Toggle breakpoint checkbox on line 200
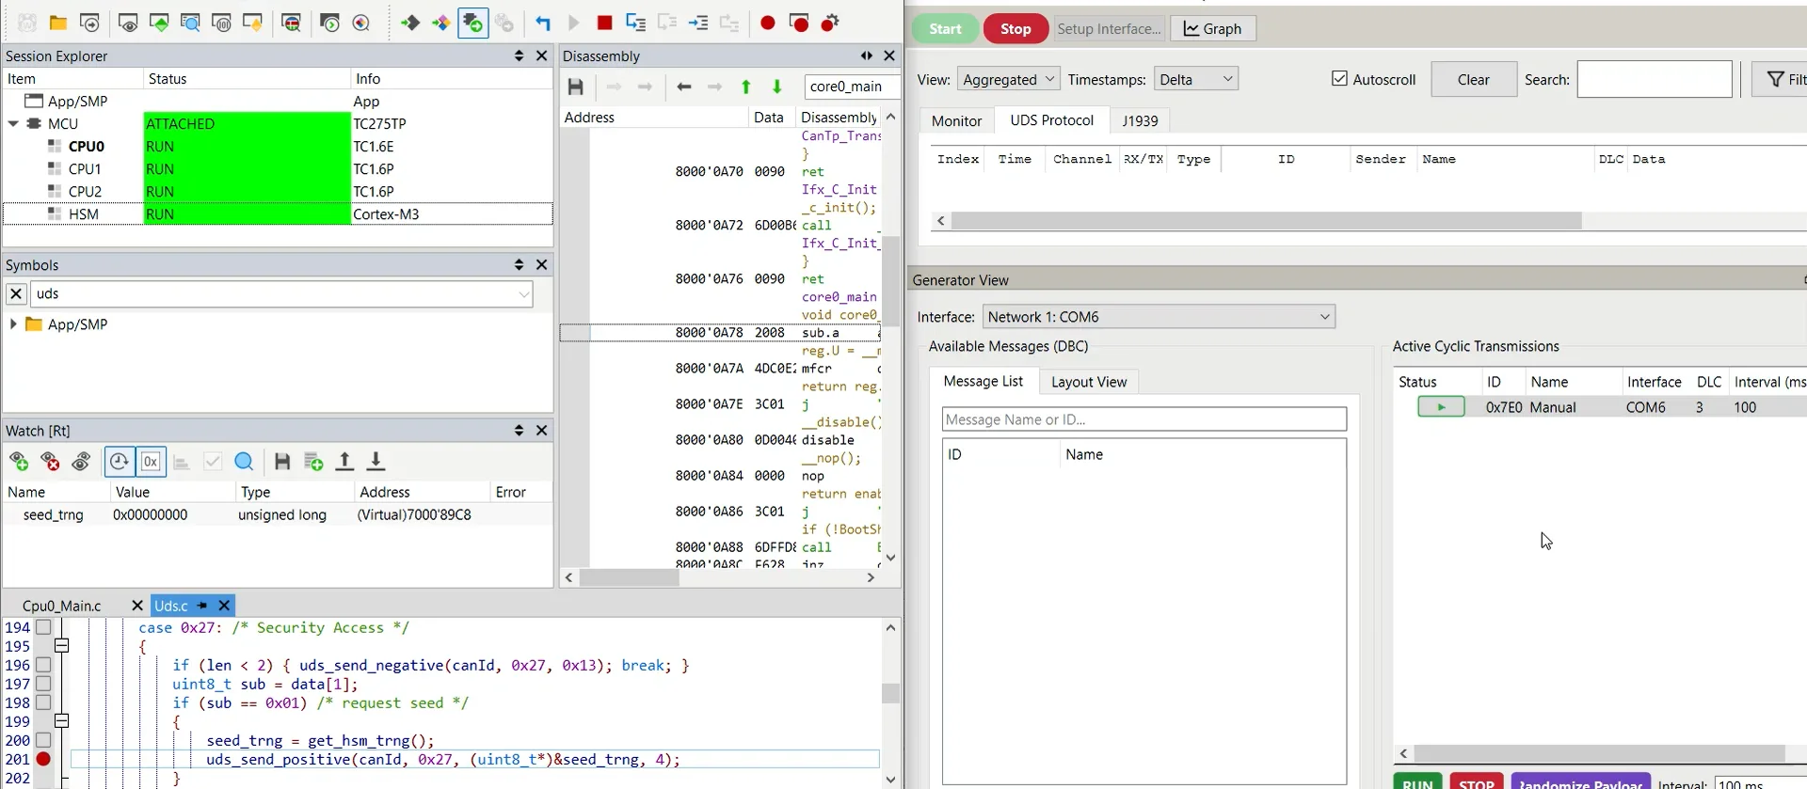Viewport: 1807px width, 789px height. coord(43,740)
